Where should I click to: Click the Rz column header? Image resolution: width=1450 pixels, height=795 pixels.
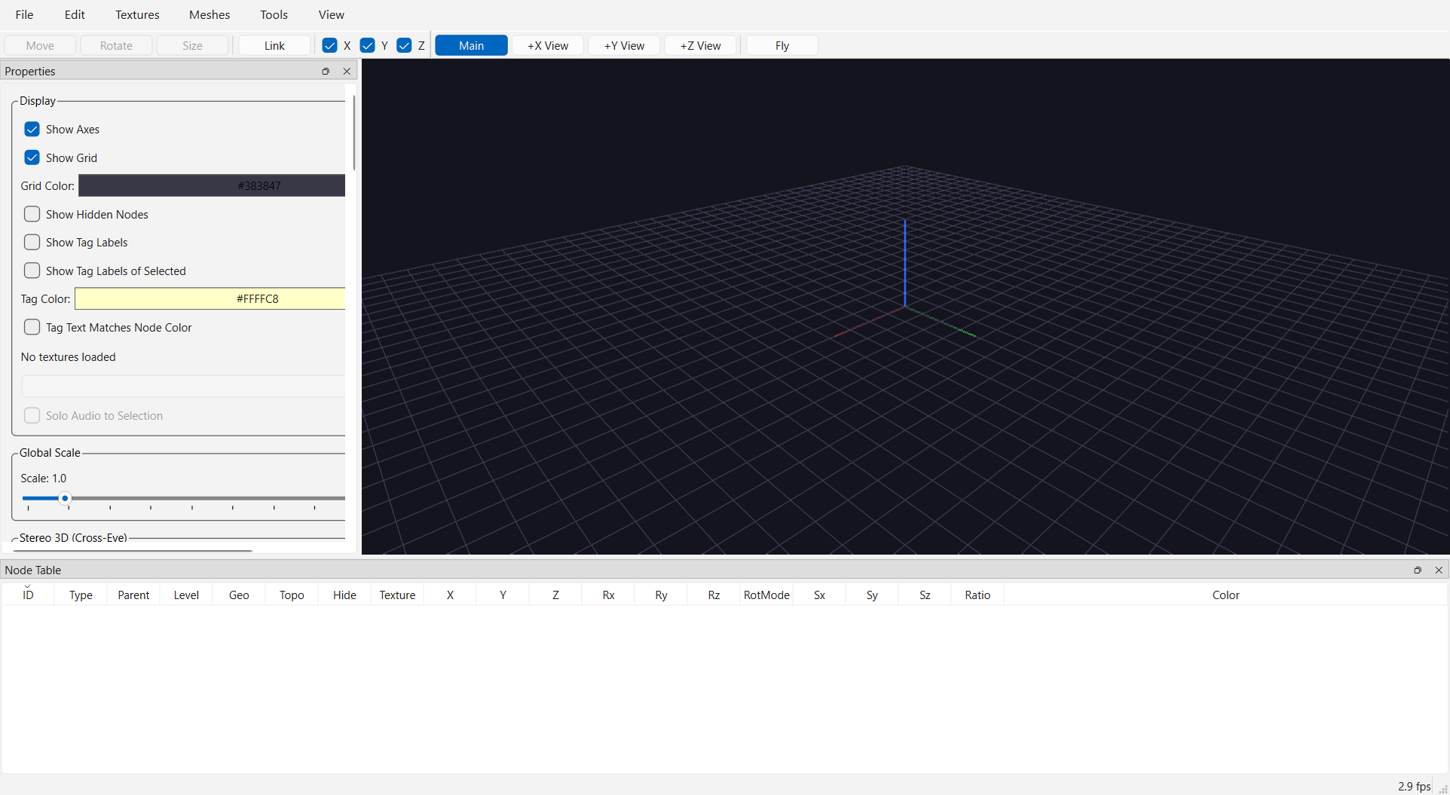714,595
